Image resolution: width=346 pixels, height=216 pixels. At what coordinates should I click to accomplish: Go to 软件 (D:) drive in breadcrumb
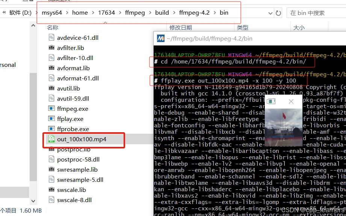point(21,13)
